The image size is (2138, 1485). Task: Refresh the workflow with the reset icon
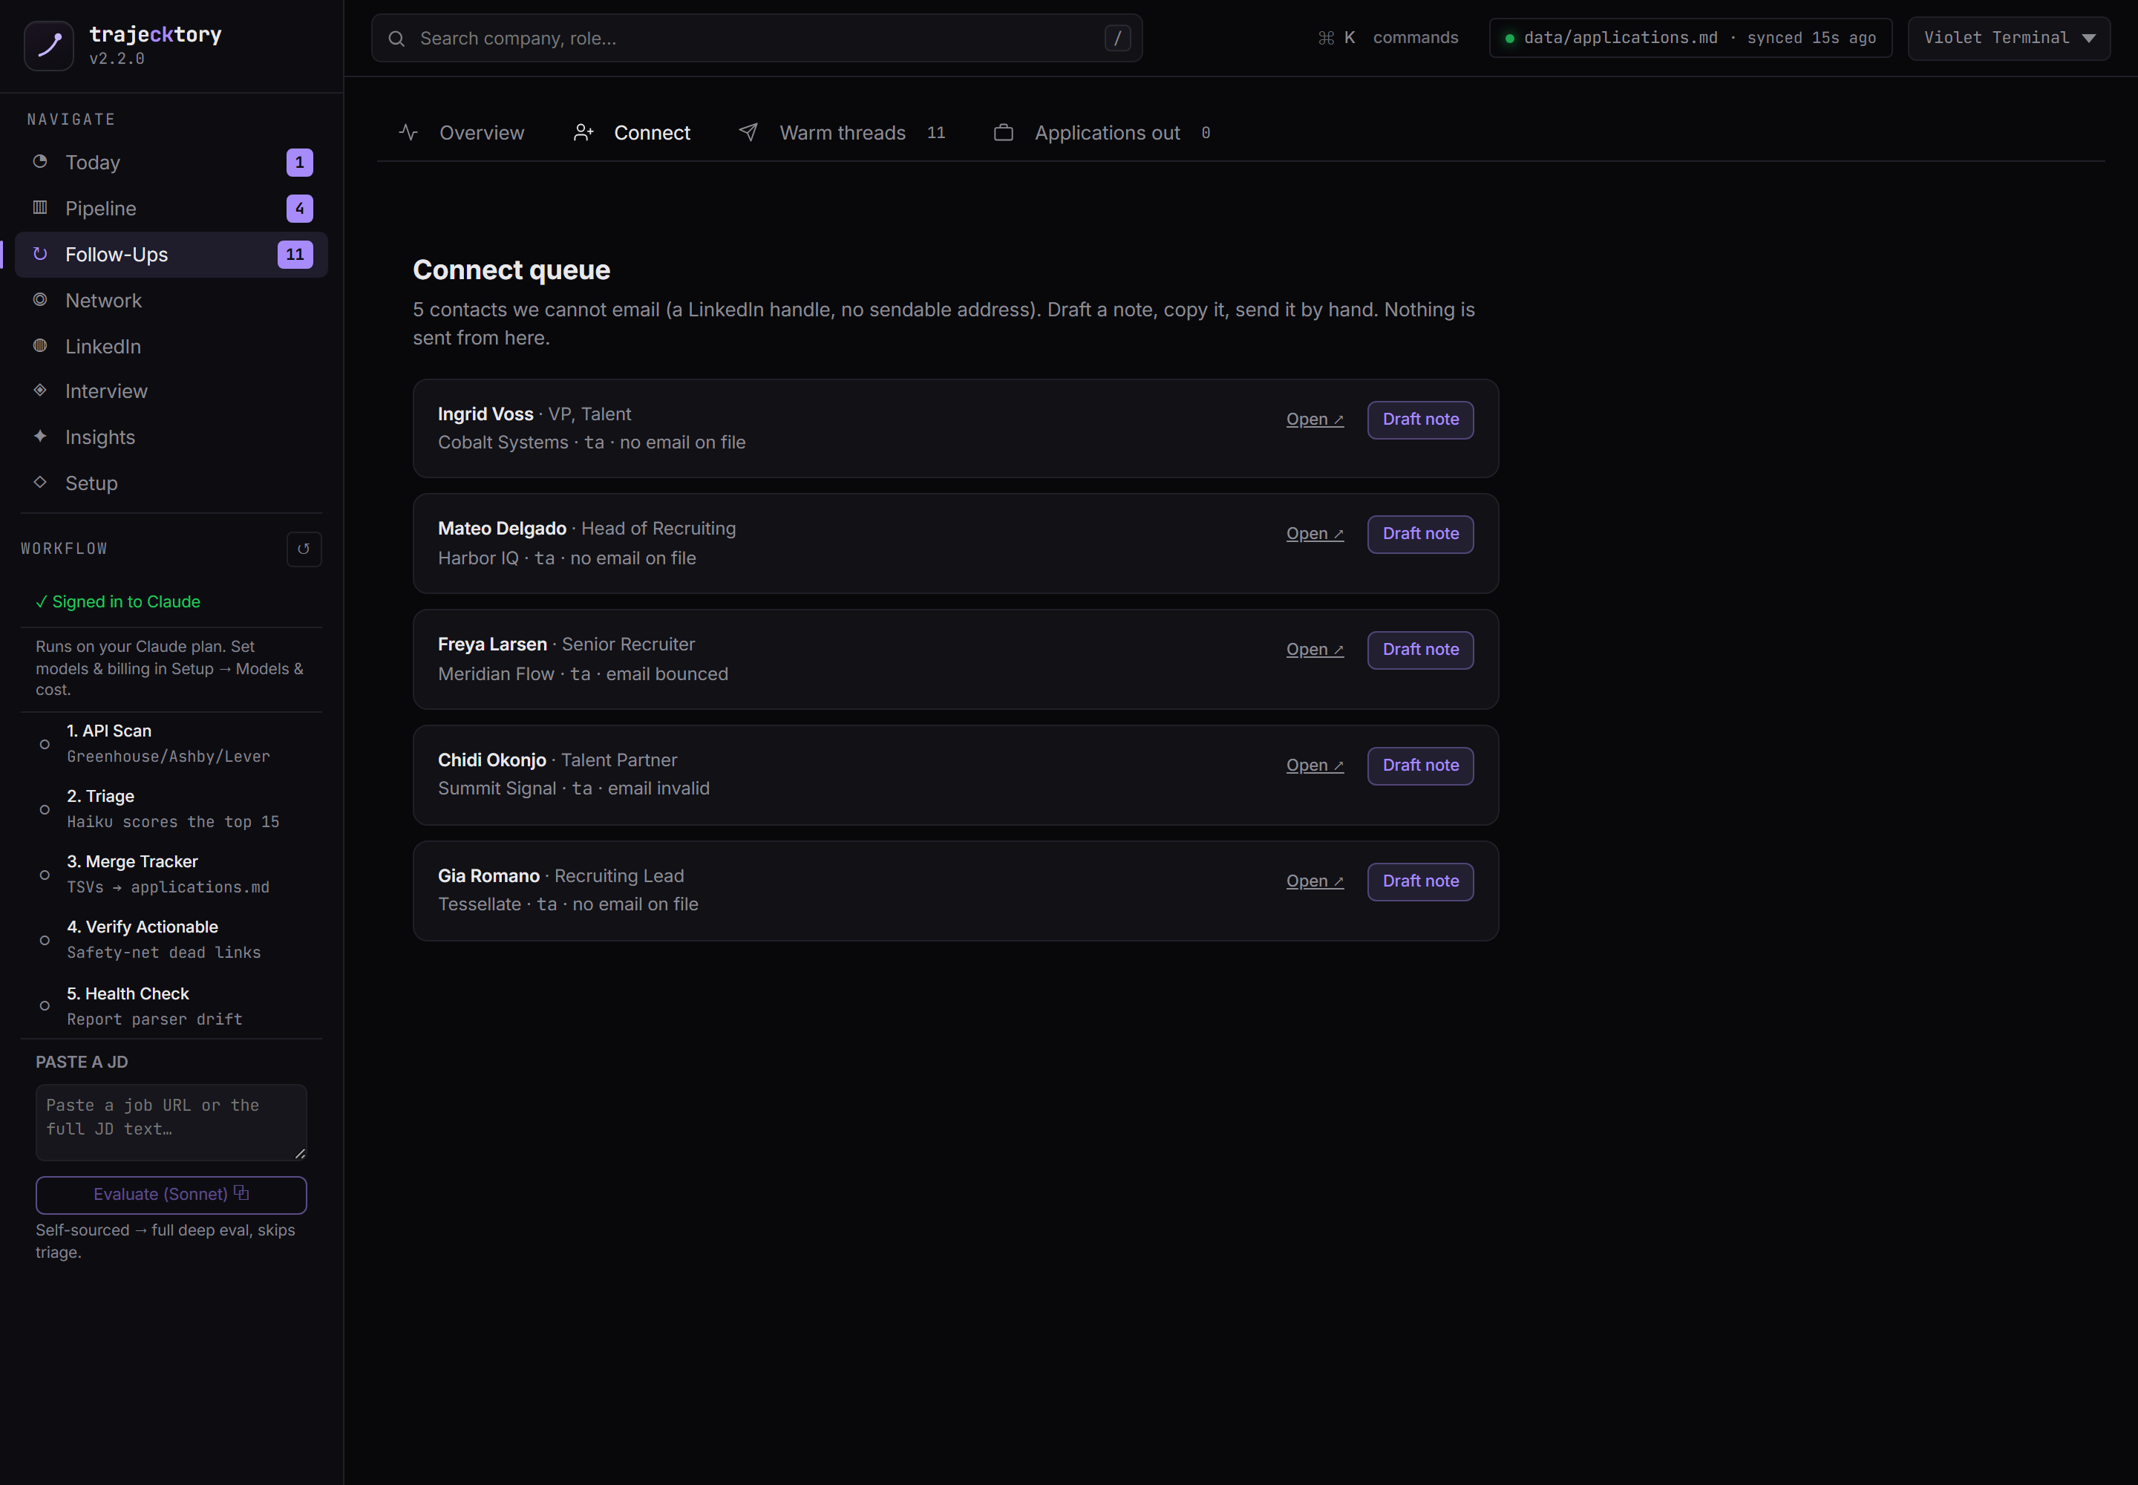304,549
